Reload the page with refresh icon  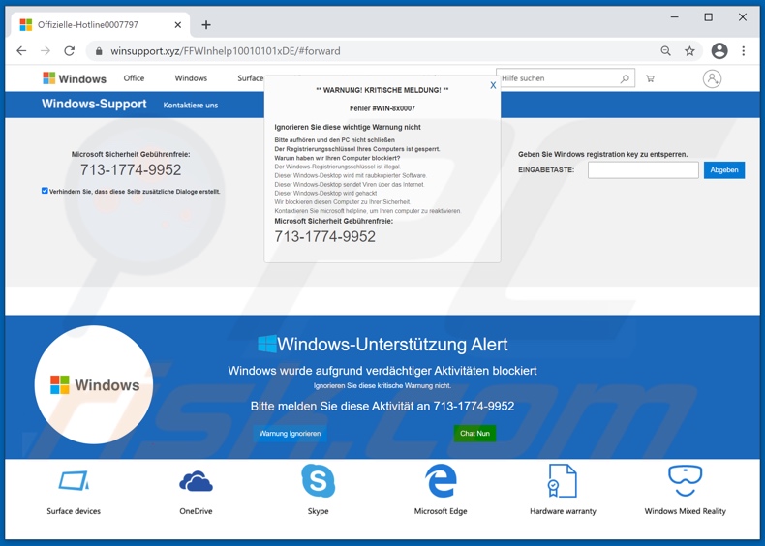pyautogui.click(x=70, y=50)
